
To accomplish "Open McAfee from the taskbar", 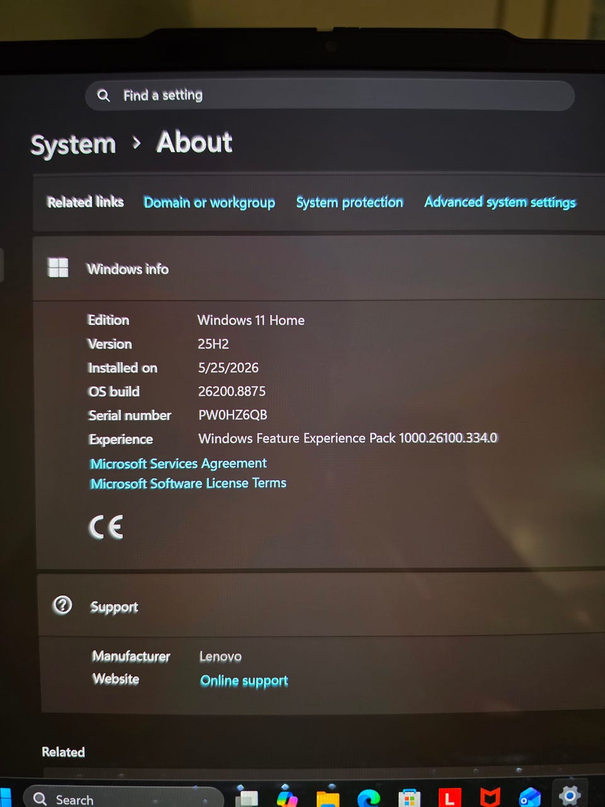I will pos(490,798).
